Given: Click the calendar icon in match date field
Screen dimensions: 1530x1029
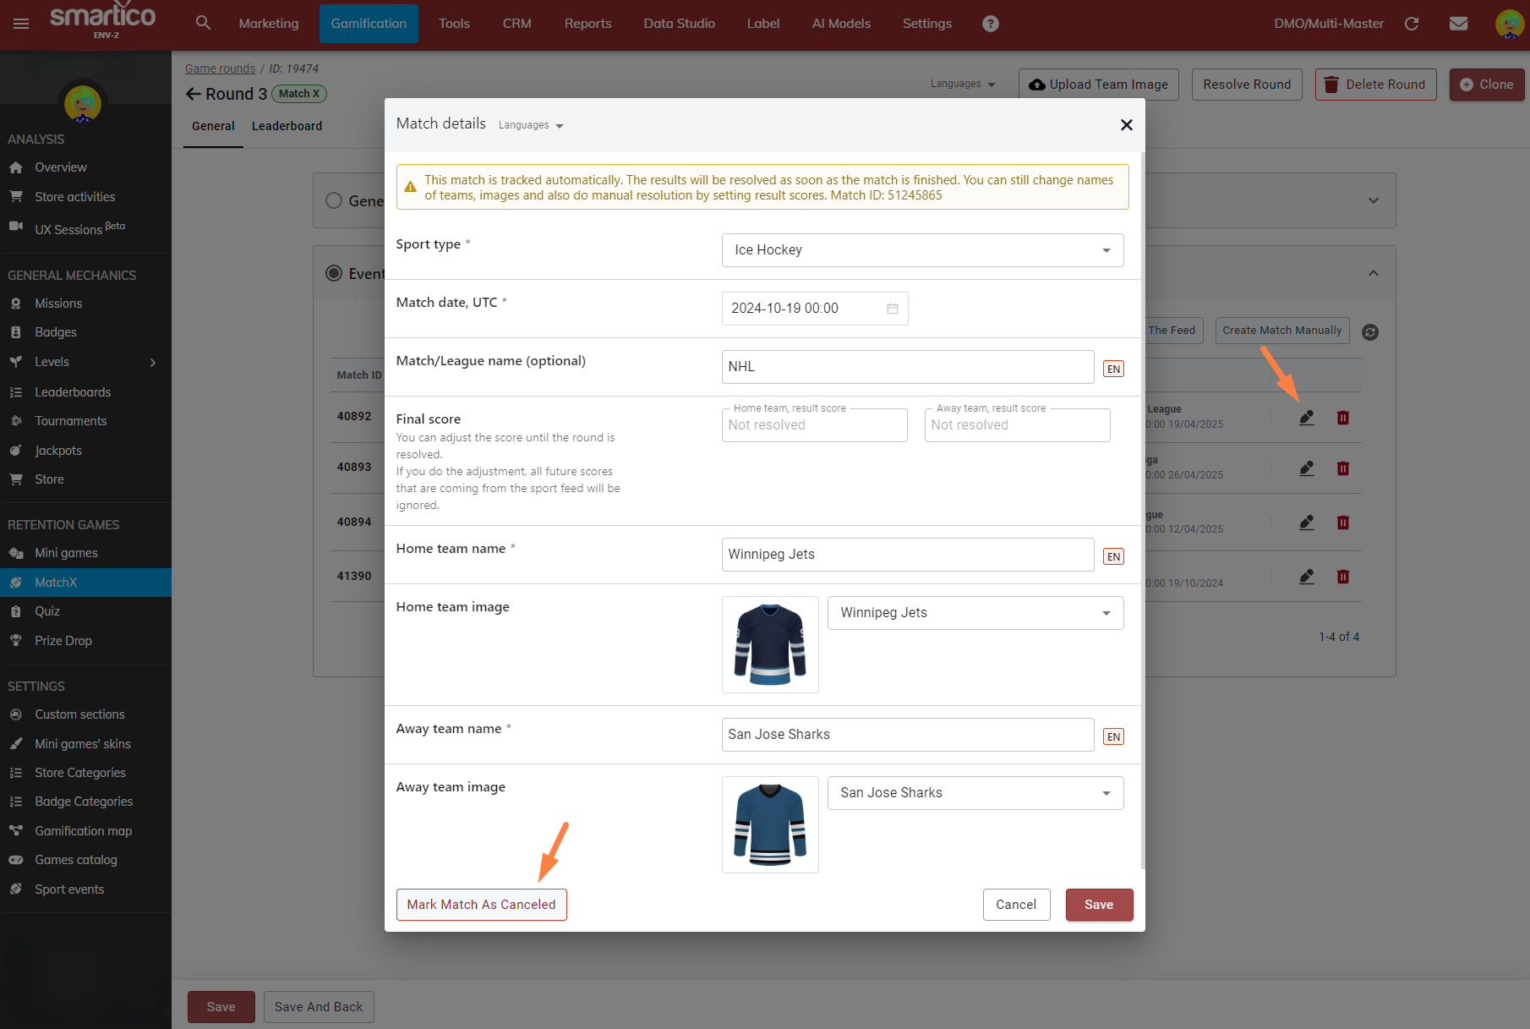Looking at the screenshot, I should pyautogui.click(x=893, y=309).
